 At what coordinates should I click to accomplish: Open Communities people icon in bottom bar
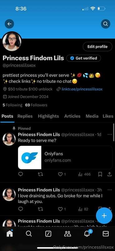68,234
